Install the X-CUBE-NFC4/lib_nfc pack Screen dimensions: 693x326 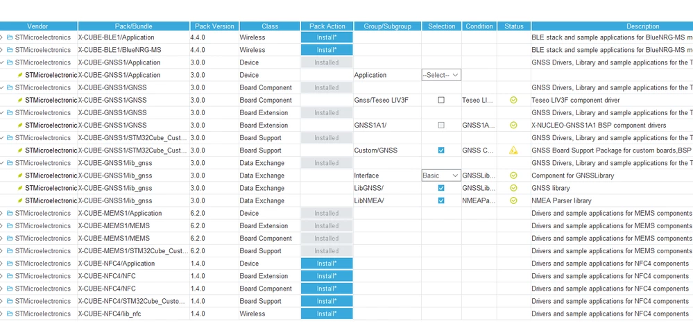point(327,314)
